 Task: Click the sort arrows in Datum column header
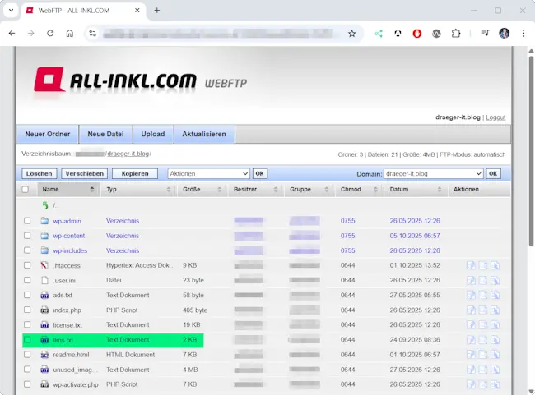click(440, 190)
